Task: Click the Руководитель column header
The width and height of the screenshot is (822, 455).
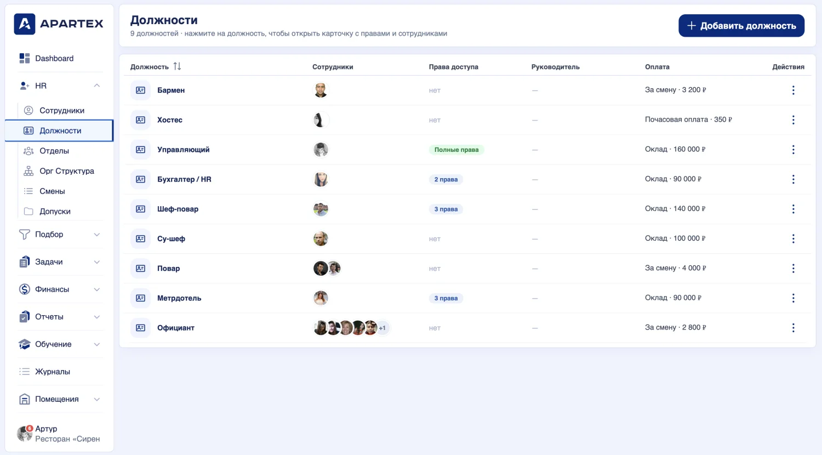Action: tap(555, 67)
